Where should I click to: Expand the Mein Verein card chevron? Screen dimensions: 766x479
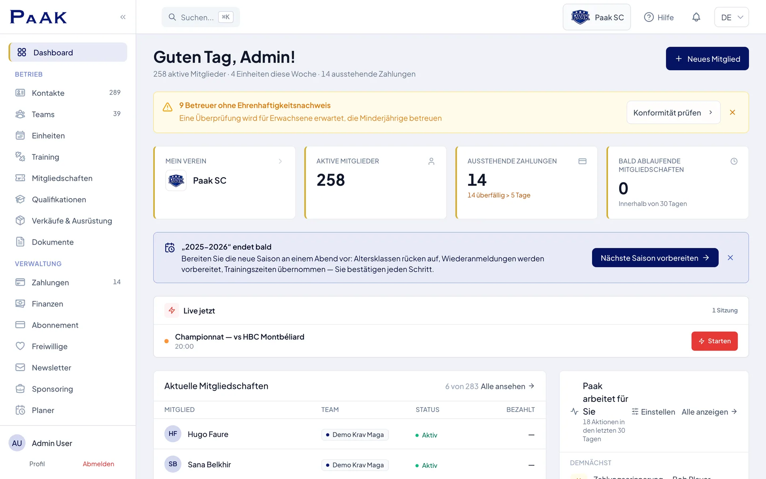tap(280, 161)
